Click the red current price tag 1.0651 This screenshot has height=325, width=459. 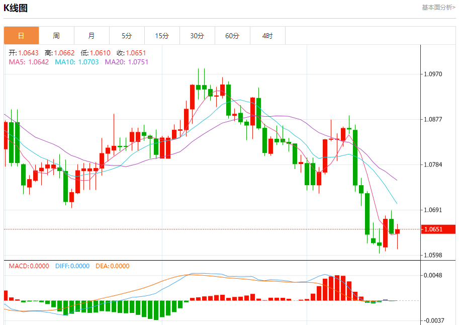point(438,229)
